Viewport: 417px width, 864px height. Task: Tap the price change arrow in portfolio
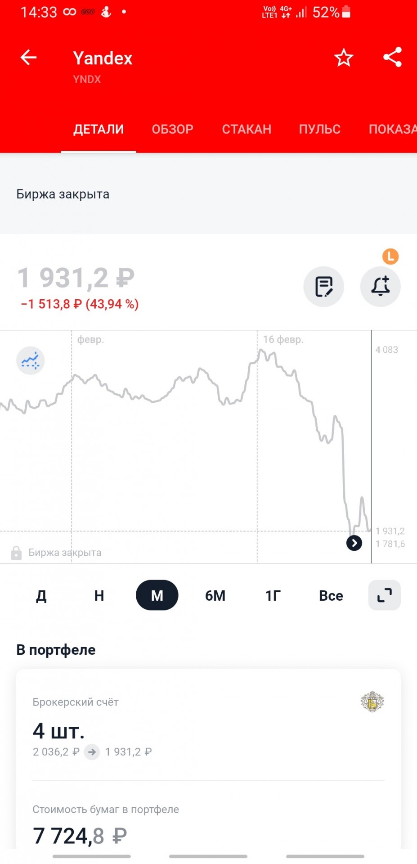[92, 751]
